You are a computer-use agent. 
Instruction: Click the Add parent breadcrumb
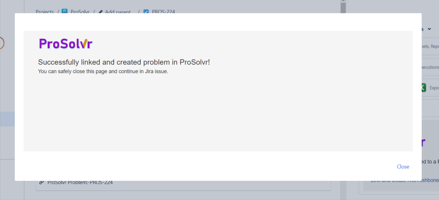pyautogui.click(x=118, y=12)
